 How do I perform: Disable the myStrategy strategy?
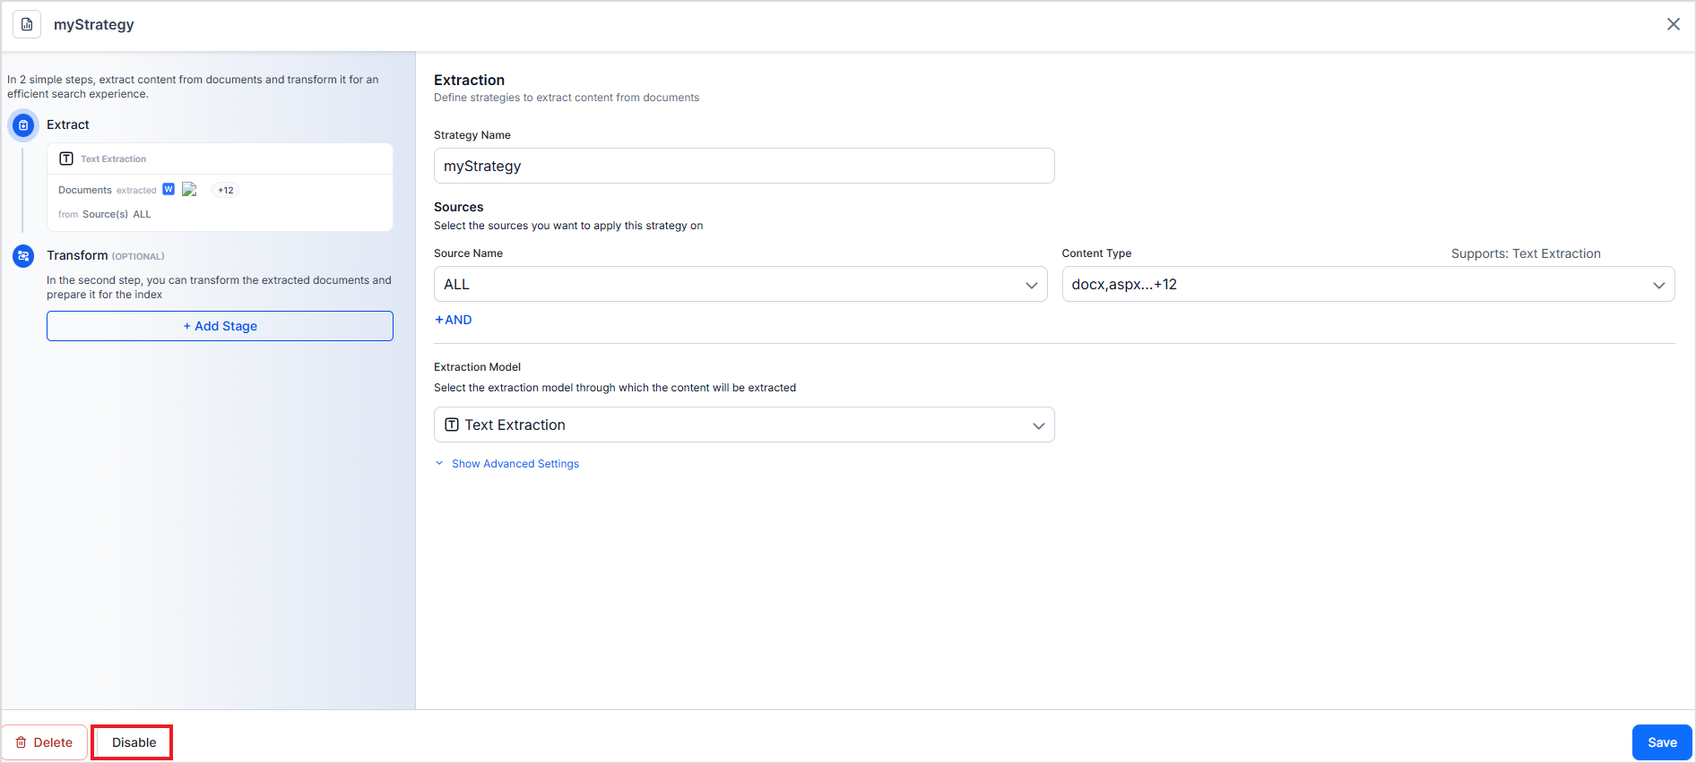pyautogui.click(x=134, y=742)
